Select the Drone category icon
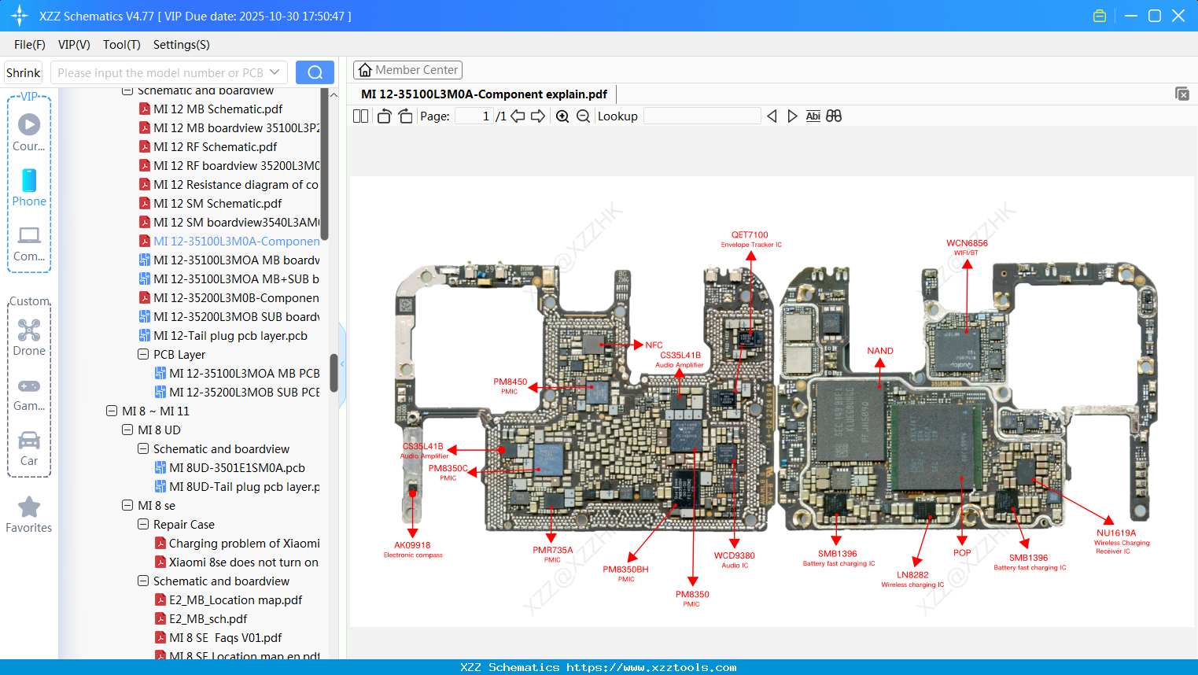The image size is (1198, 675). click(28, 330)
